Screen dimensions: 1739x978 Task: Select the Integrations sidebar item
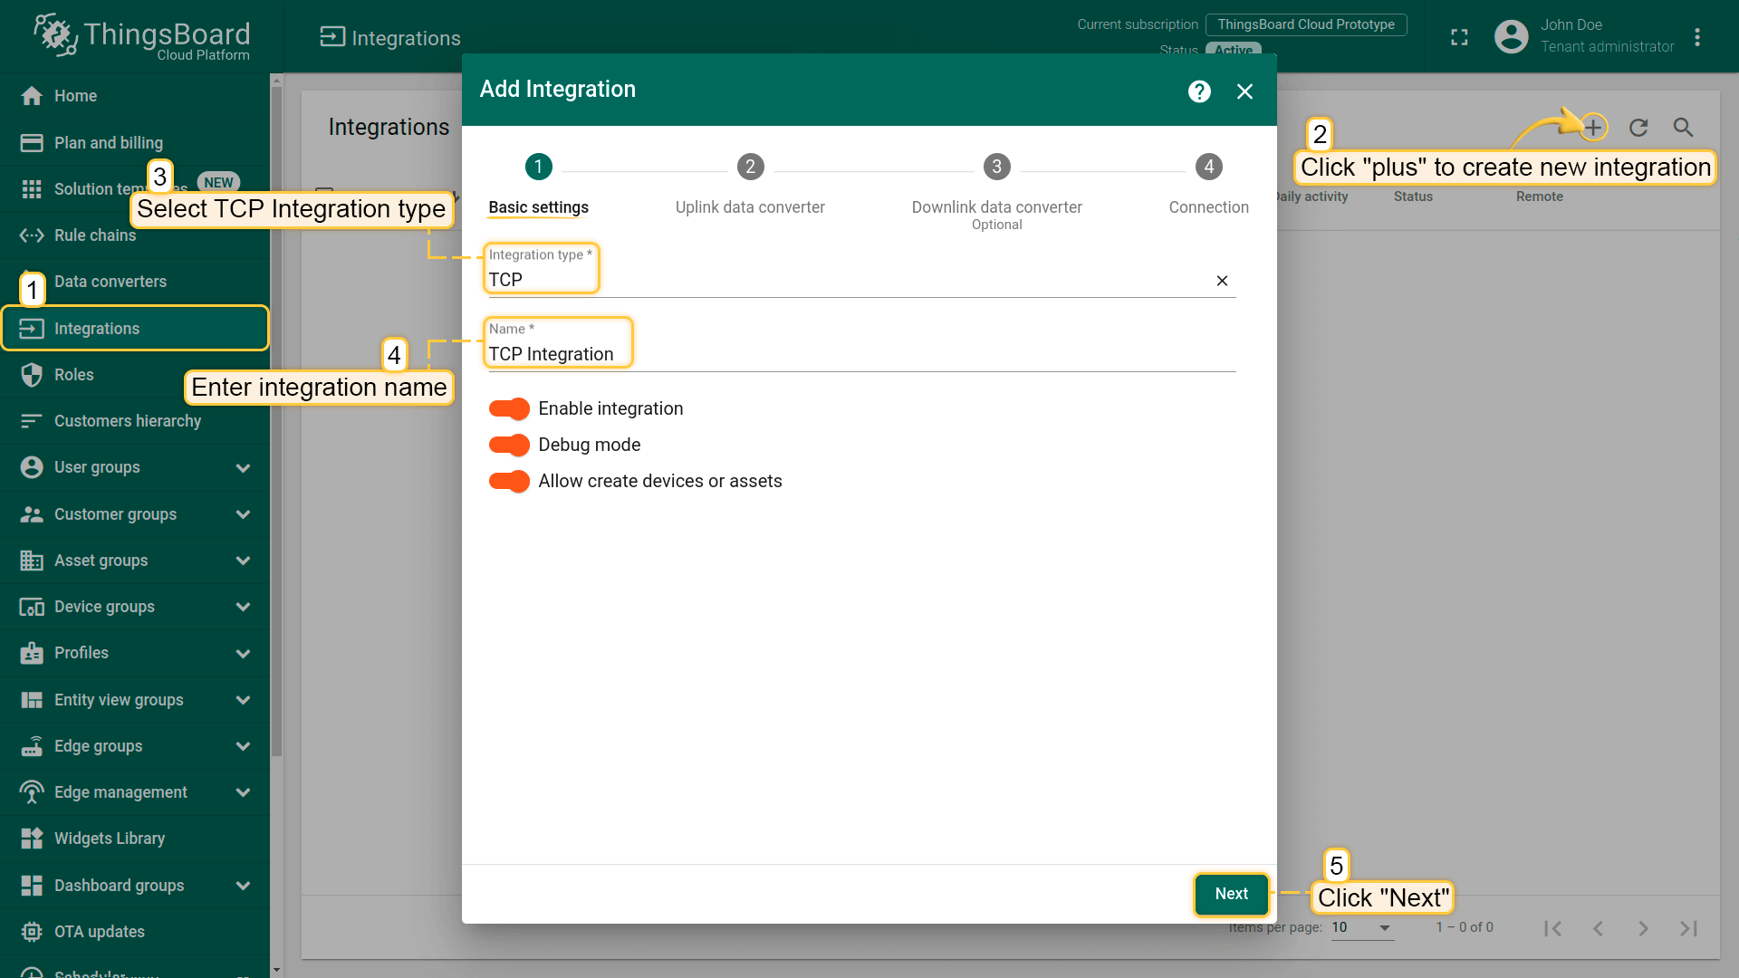tap(135, 328)
